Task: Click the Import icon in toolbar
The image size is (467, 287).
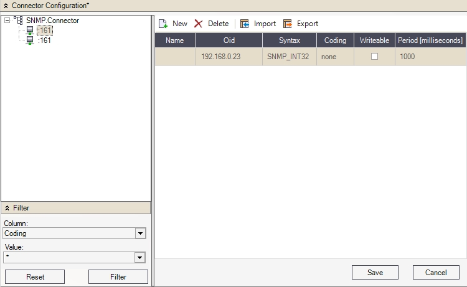Action: pos(245,24)
